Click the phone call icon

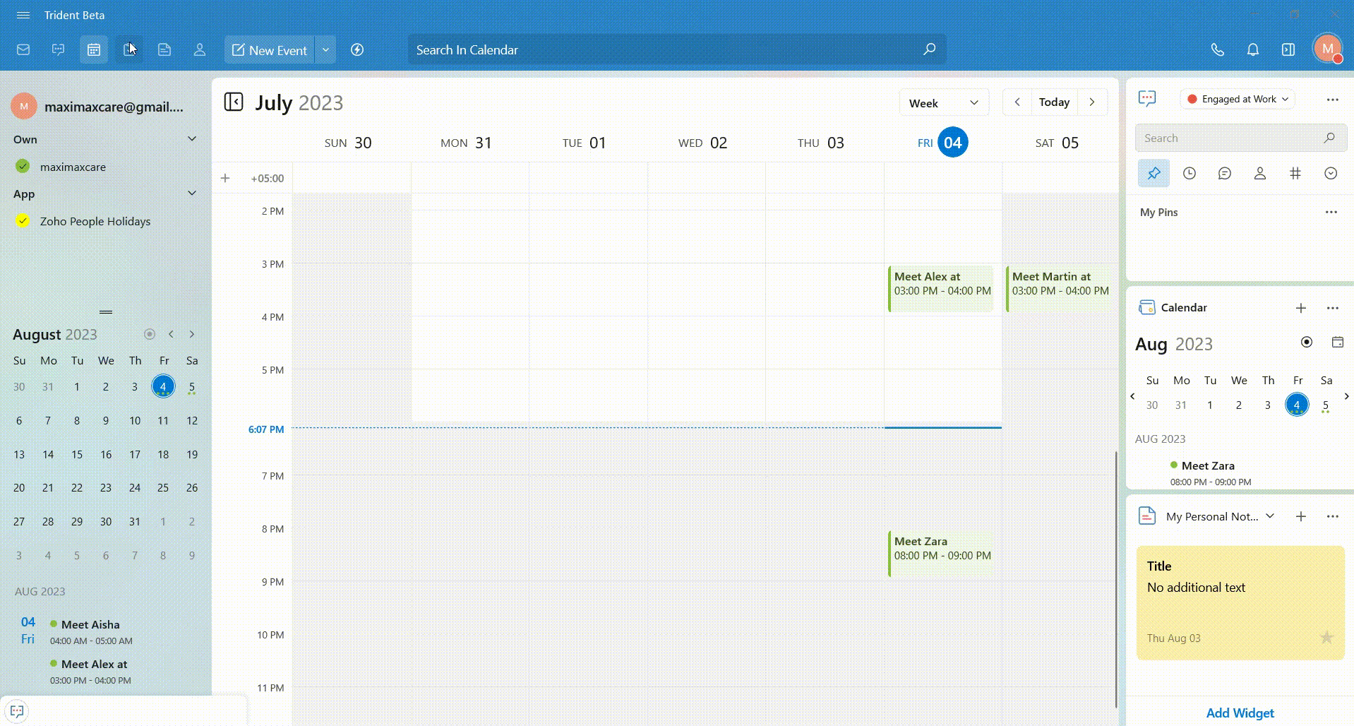coord(1217,49)
